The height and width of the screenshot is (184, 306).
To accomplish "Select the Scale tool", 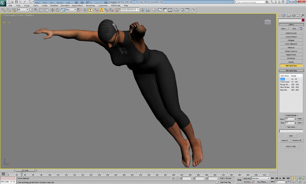I will pos(63,10).
